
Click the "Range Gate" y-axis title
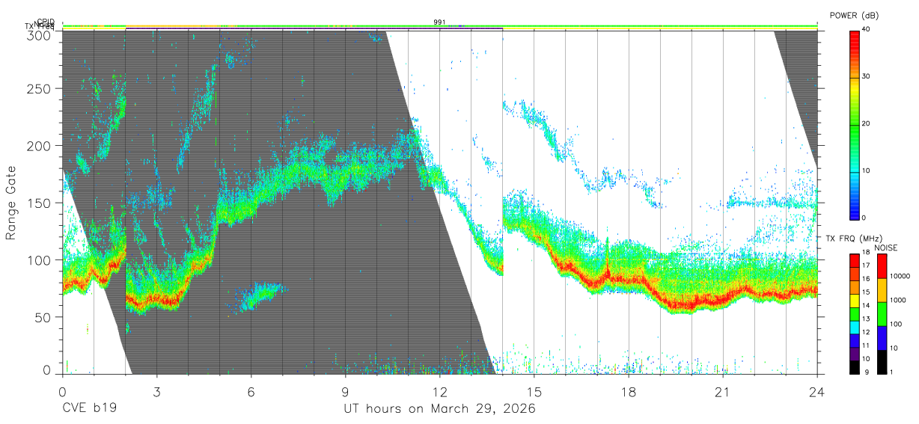point(11,203)
